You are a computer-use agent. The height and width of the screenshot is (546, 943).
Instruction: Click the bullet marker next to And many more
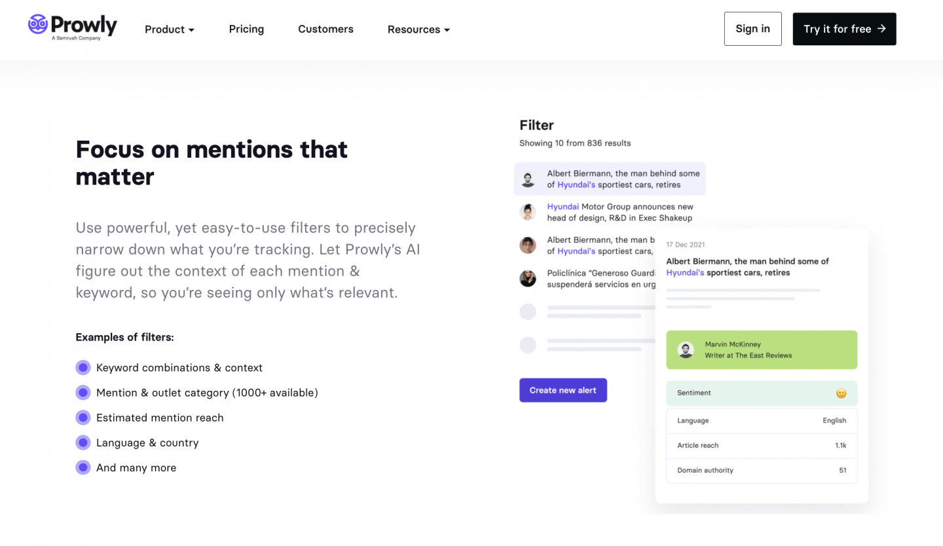[83, 467]
